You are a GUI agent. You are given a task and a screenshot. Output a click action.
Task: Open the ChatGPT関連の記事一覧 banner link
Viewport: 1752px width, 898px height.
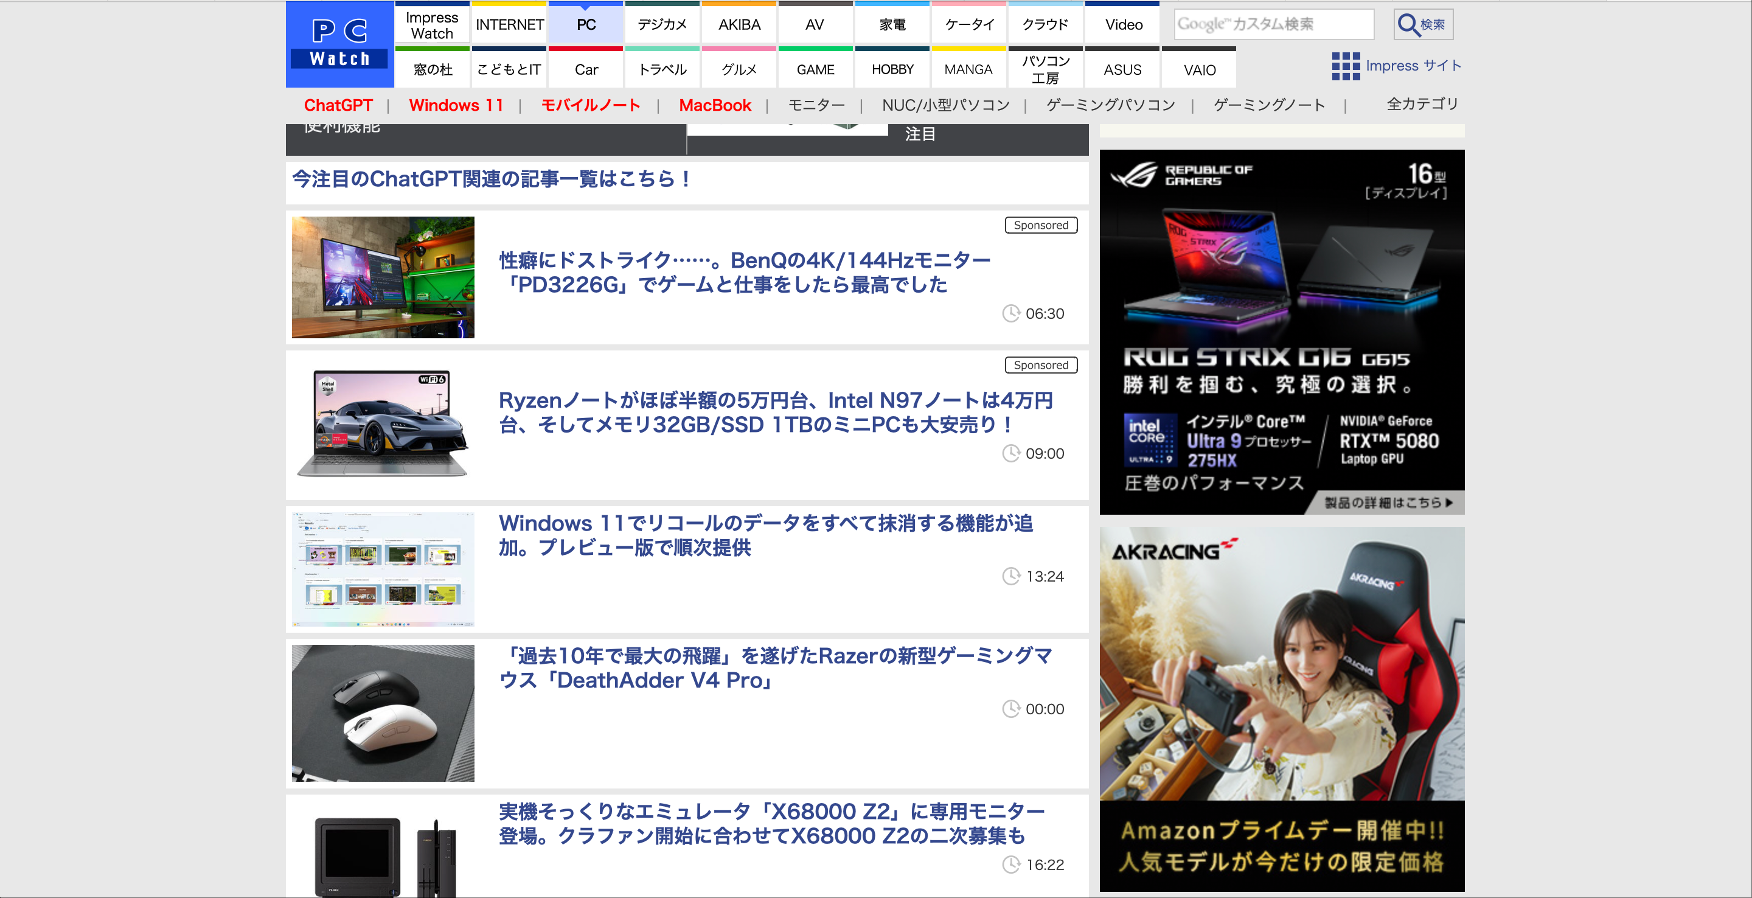point(492,179)
